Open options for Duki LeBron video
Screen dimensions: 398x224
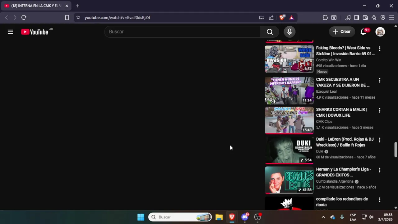pyautogui.click(x=379, y=140)
